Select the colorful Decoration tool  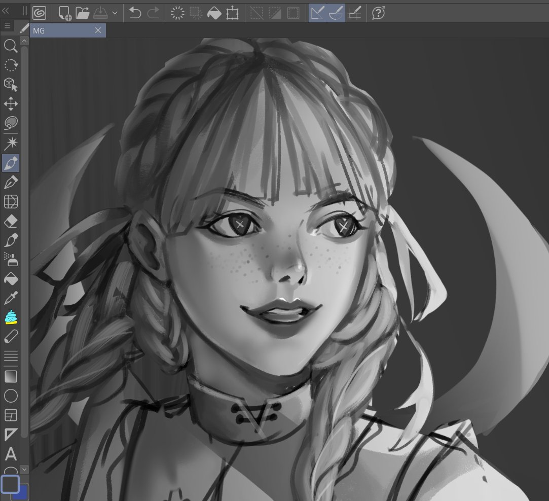point(11,317)
